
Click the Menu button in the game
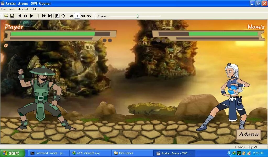[249, 134]
